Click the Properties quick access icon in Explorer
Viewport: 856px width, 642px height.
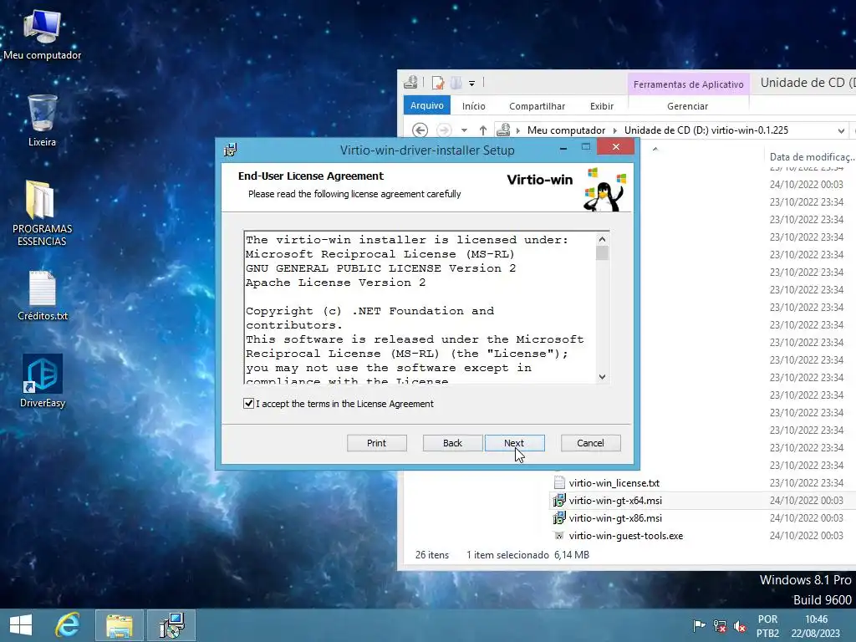[x=438, y=83]
